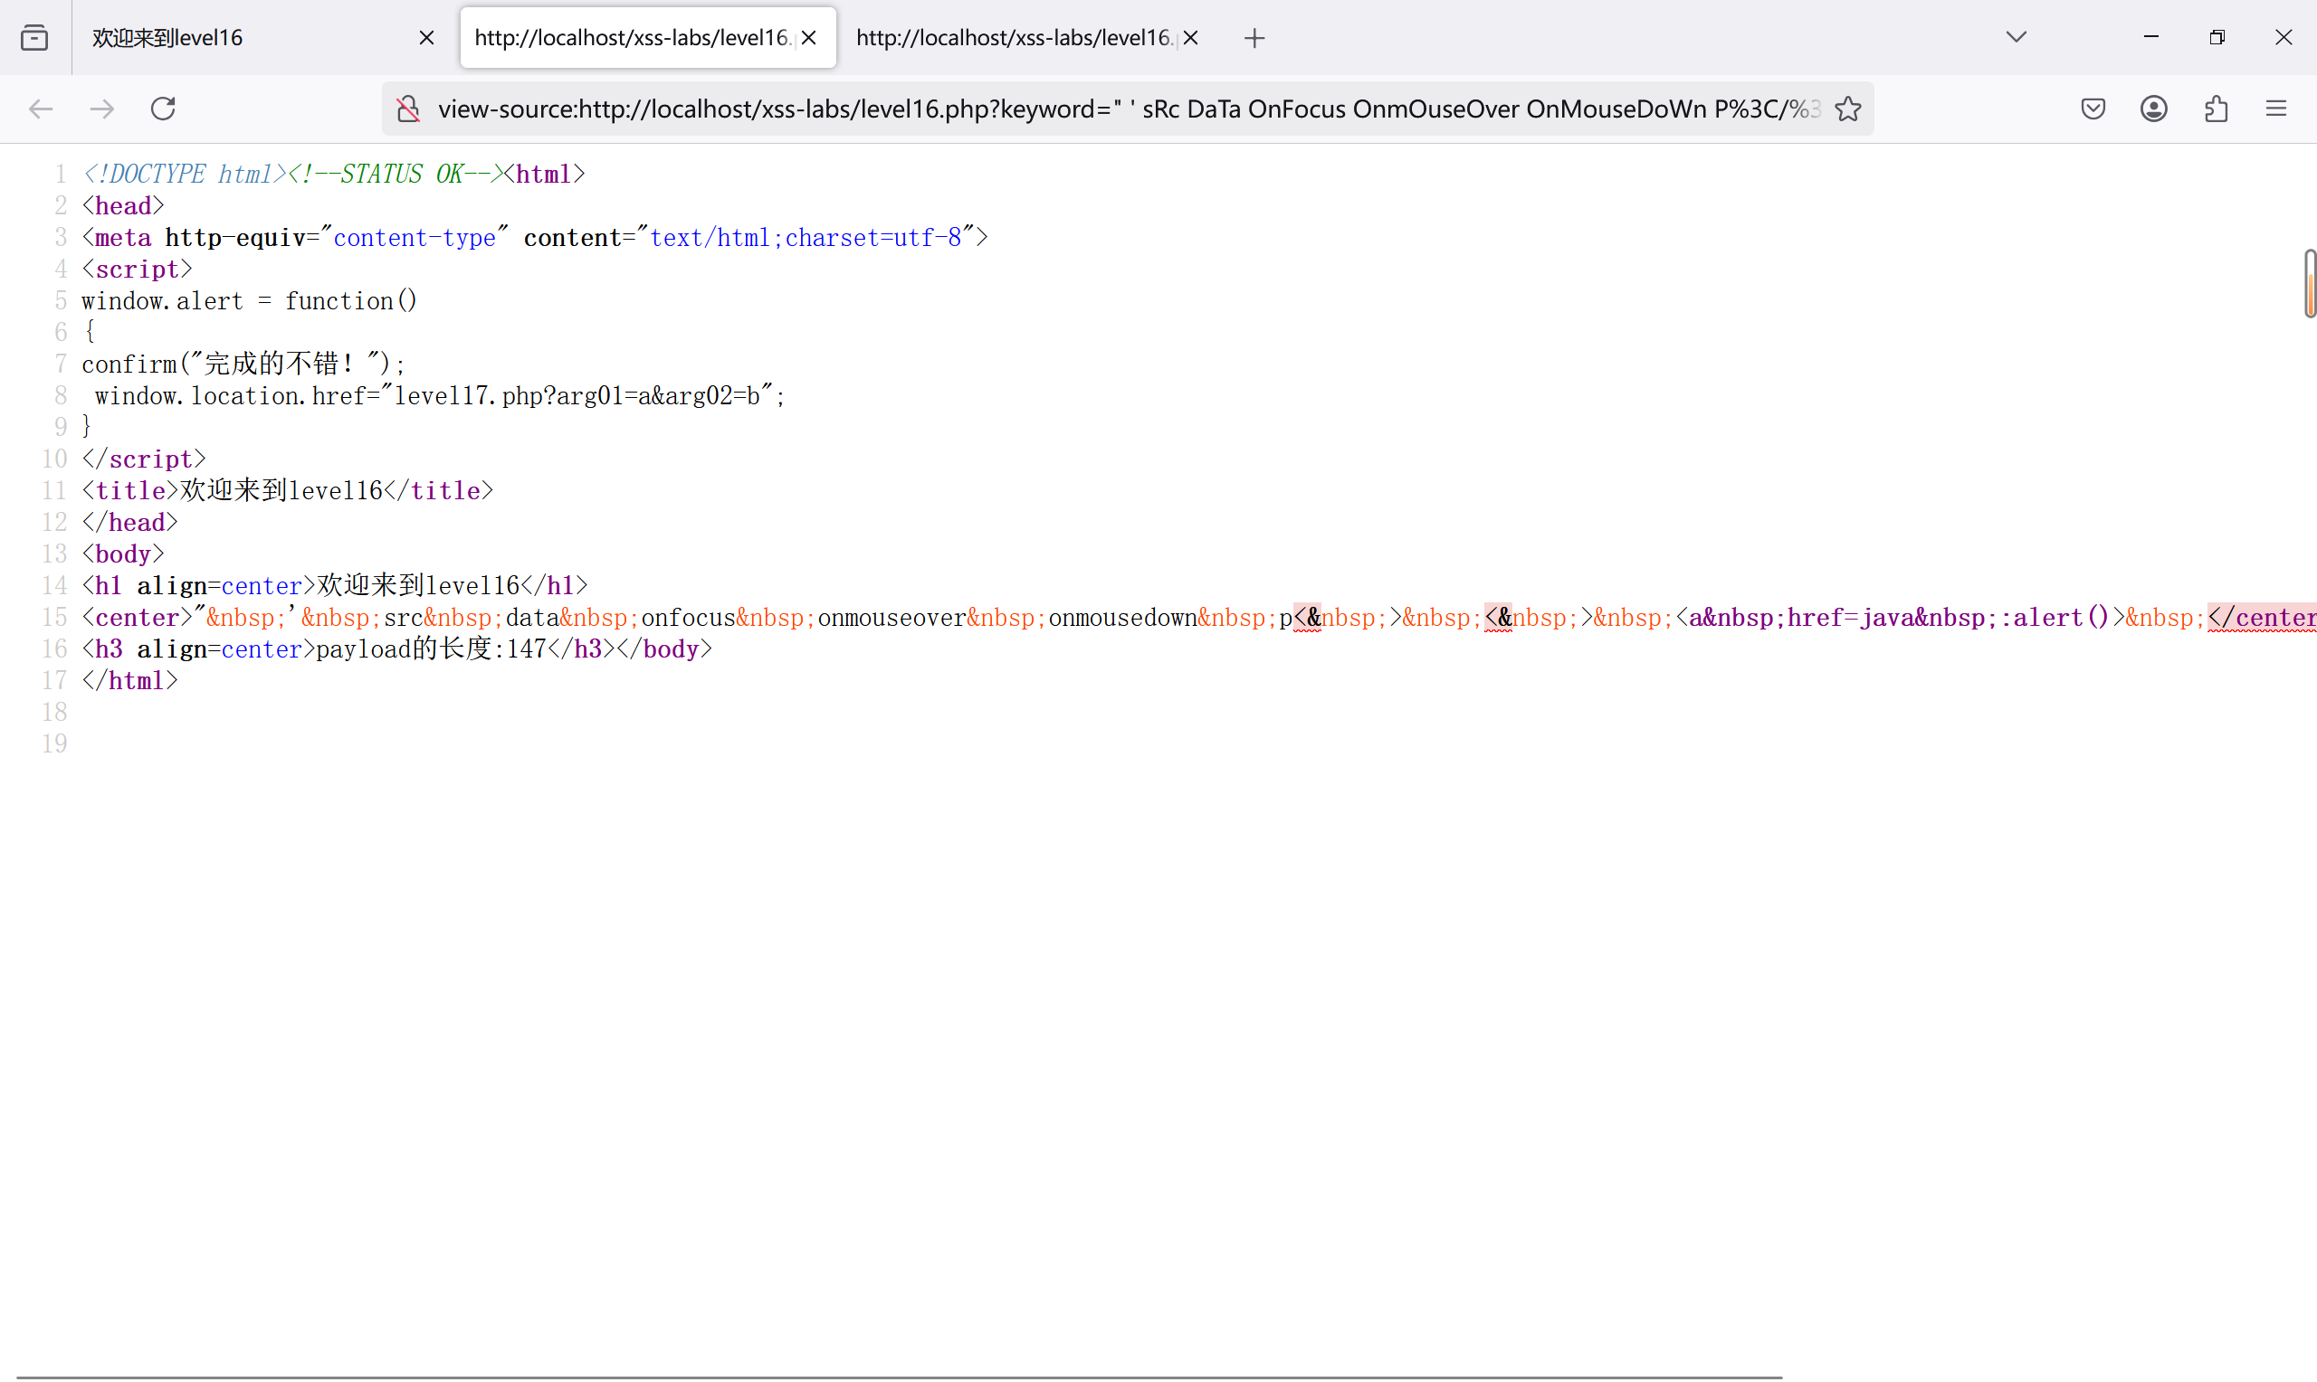Close the 欢迎来到level16 tab

426,38
